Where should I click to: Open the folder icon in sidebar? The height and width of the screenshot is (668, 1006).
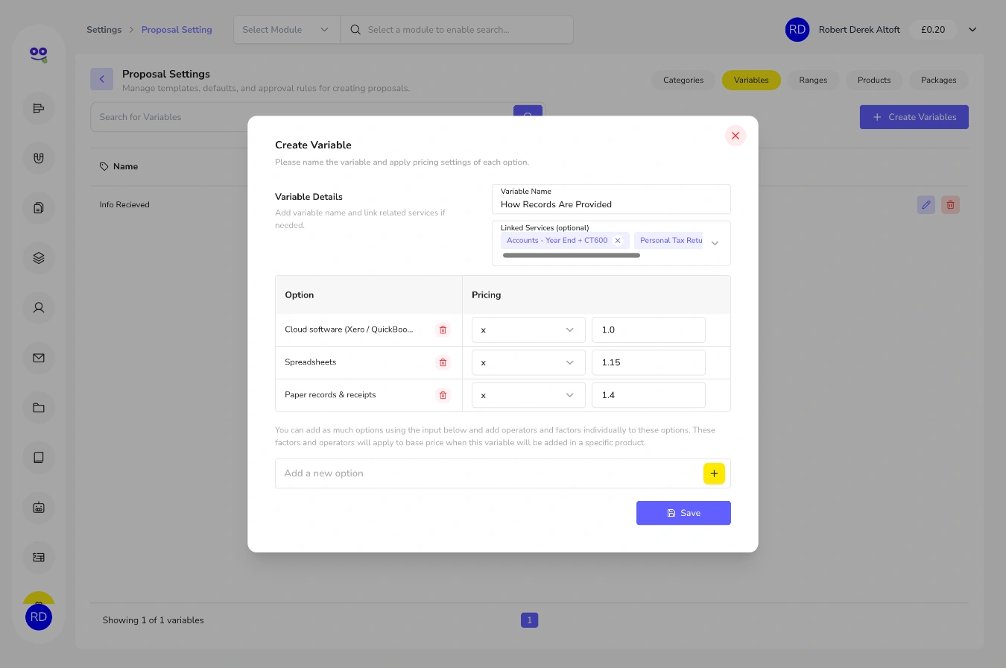[x=39, y=408]
